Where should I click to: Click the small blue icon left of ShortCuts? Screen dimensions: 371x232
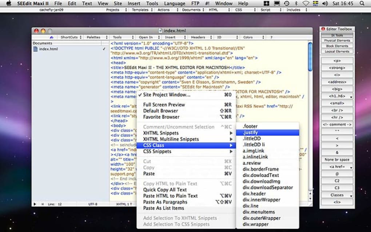coord(52,37)
